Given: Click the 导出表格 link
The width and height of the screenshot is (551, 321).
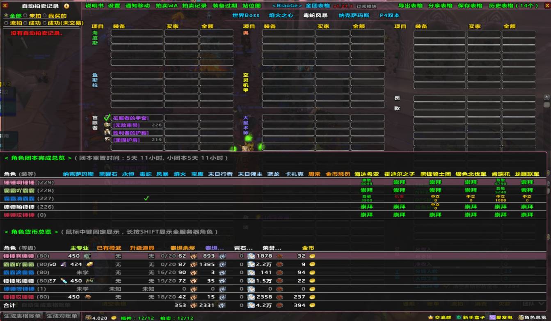Looking at the screenshot, I should pyautogui.click(x=411, y=6).
